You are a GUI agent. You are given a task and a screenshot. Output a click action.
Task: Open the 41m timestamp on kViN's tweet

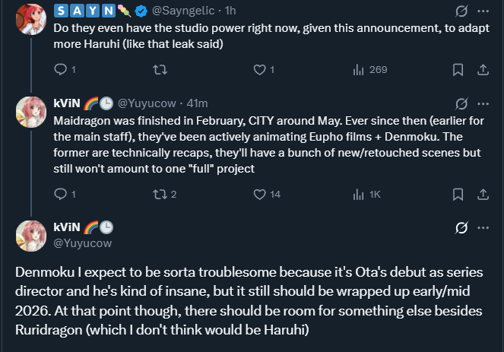pyautogui.click(x=197, y=103)
